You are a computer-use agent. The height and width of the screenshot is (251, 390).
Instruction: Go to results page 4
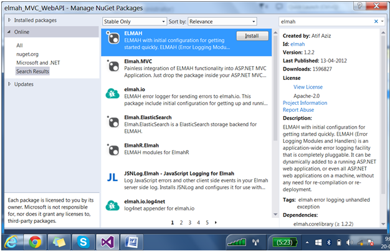click(199, 222)
